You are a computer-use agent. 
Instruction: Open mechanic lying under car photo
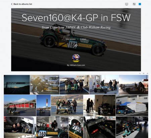[x=132, y=127]
